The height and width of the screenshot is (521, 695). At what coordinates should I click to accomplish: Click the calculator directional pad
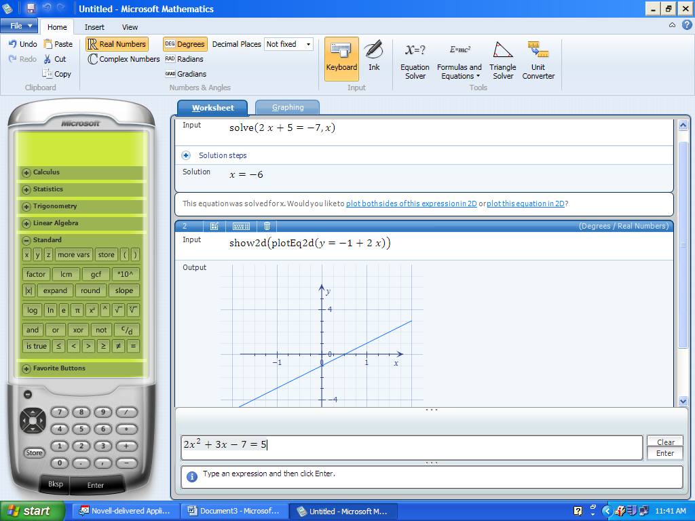[33, 420]
